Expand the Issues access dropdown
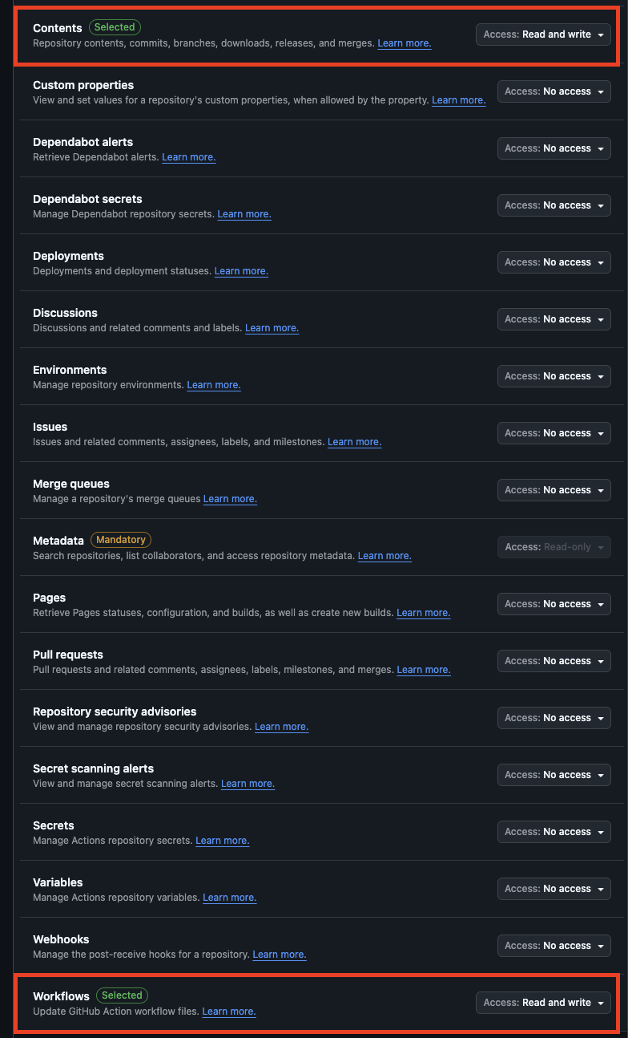Viewport: 628px width, 1038px height. click(554, 433)
